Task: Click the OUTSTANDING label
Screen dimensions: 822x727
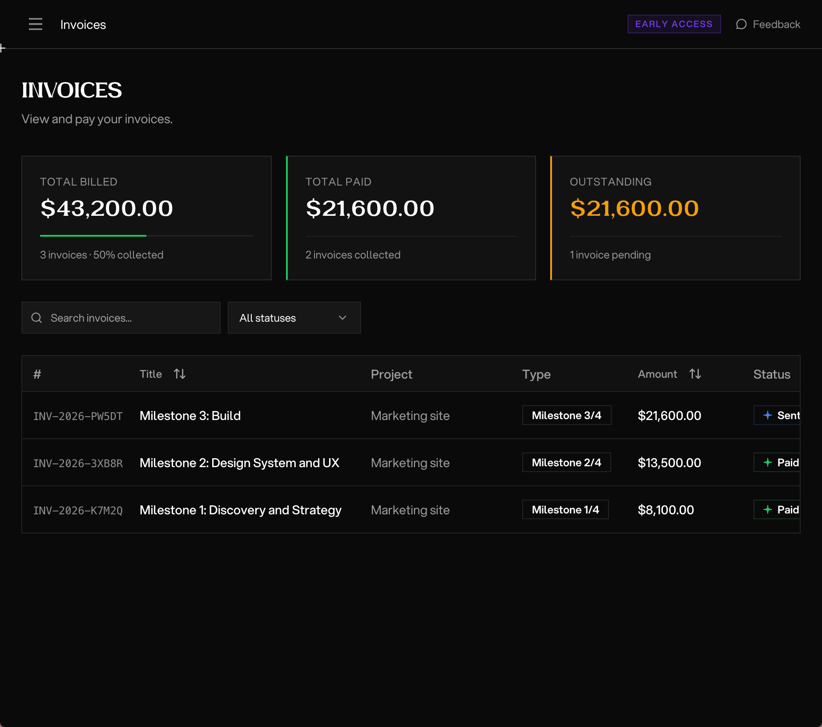Action: click(x=611, y=182)
